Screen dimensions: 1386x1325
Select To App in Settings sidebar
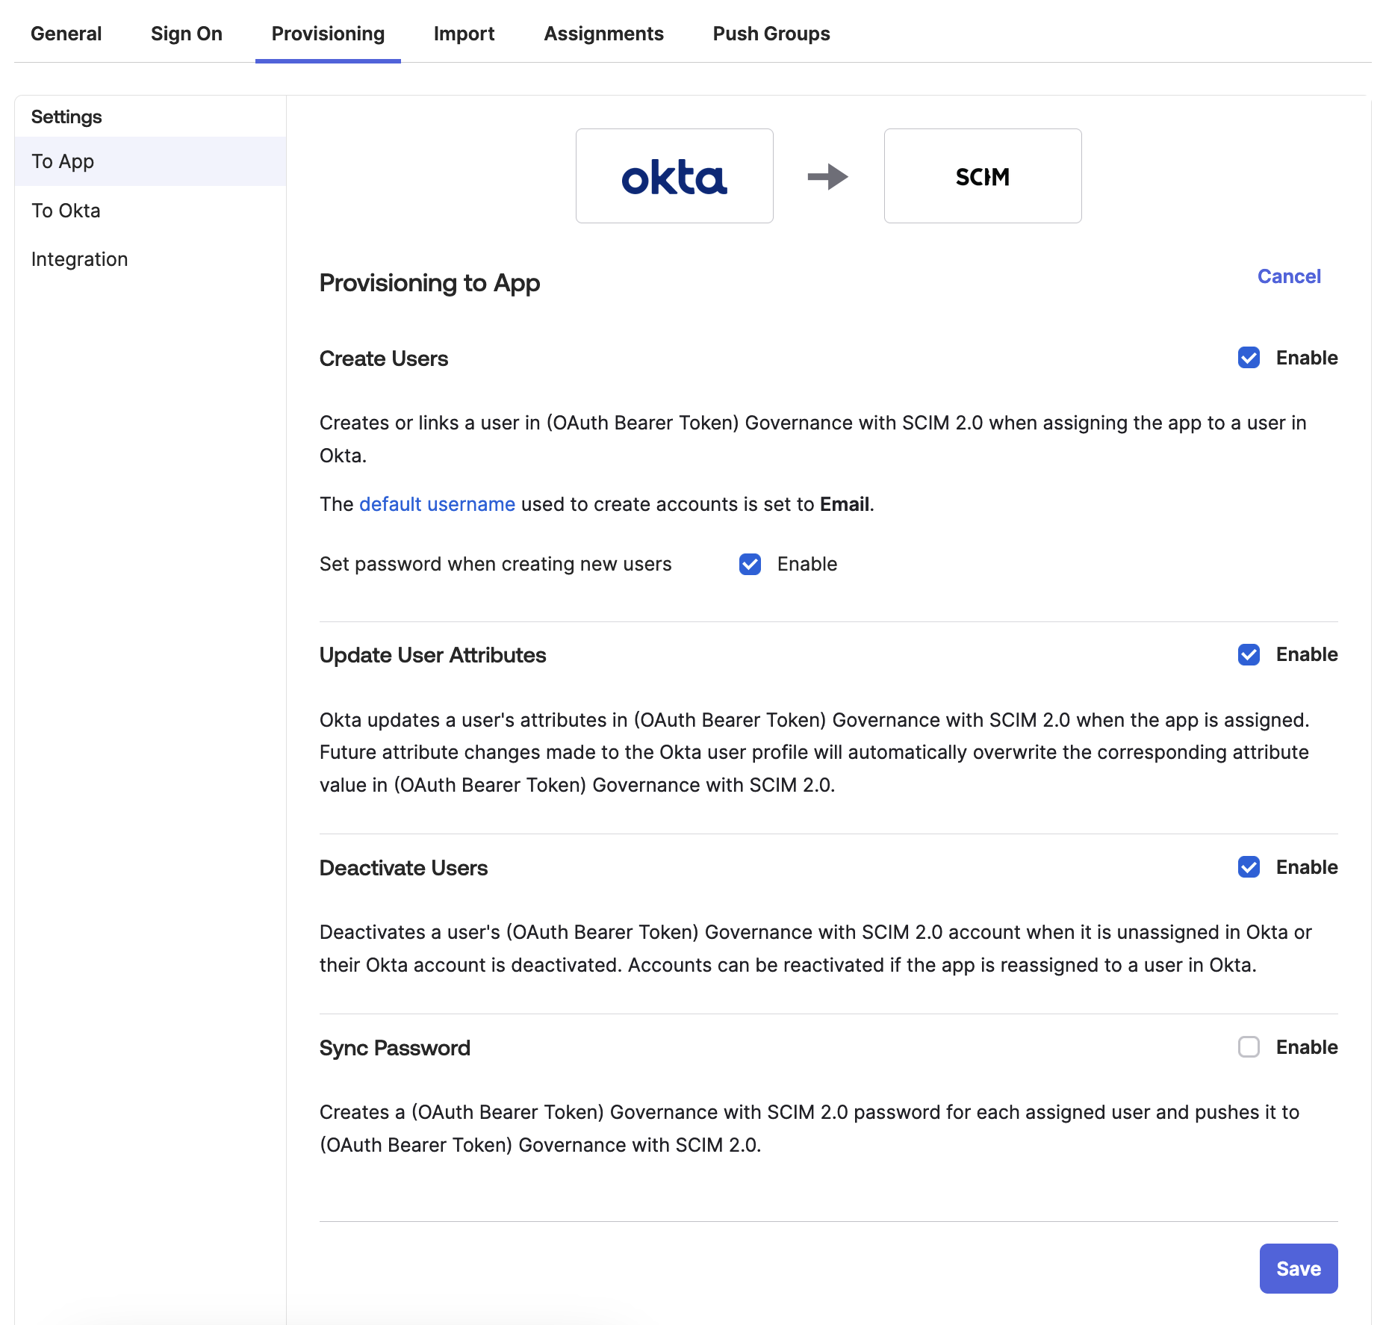pyautogui.click(x=150, y=161)
